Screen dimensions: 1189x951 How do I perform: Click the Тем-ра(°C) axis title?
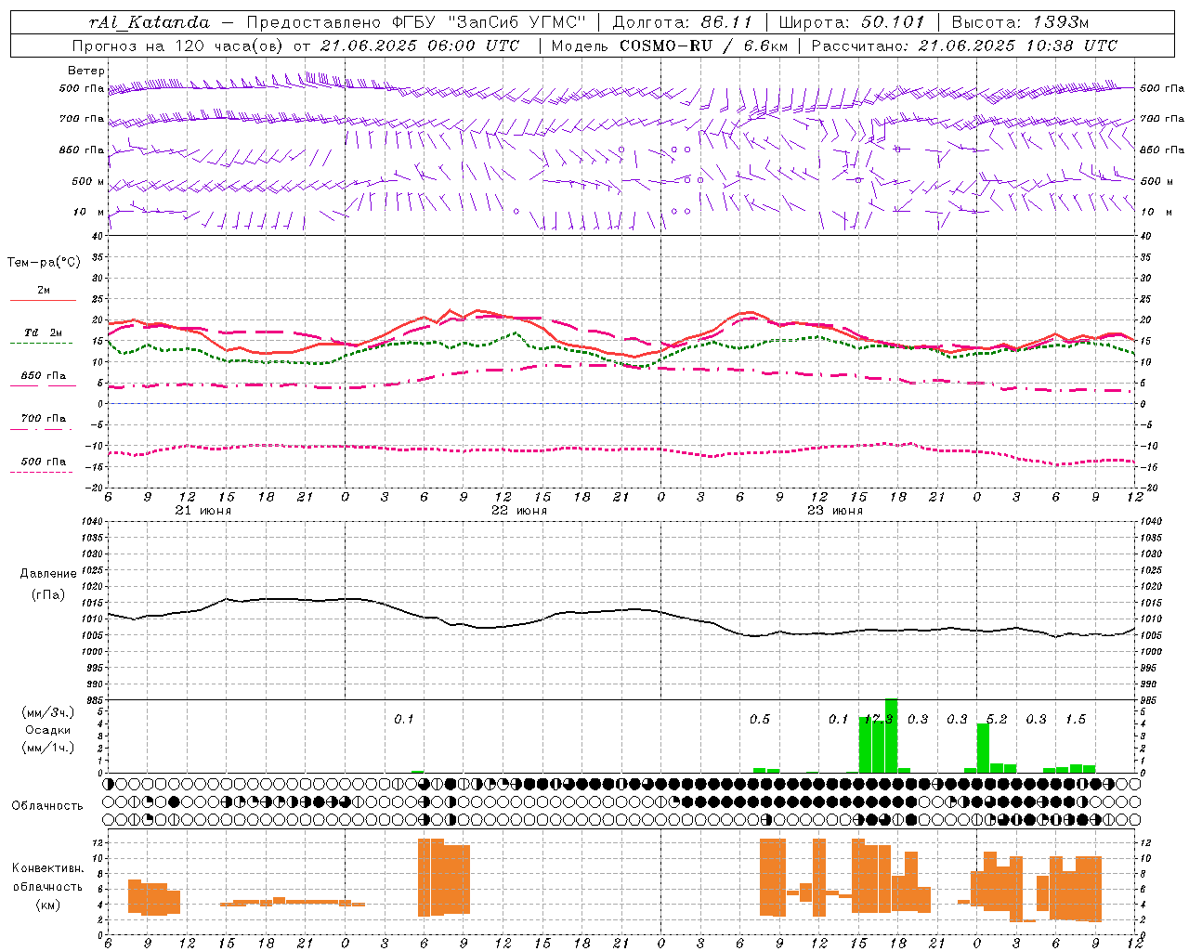pyautogui.click(x=44, y=263)
